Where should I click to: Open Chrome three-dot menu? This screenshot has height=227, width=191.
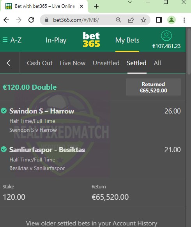point(184,20)
